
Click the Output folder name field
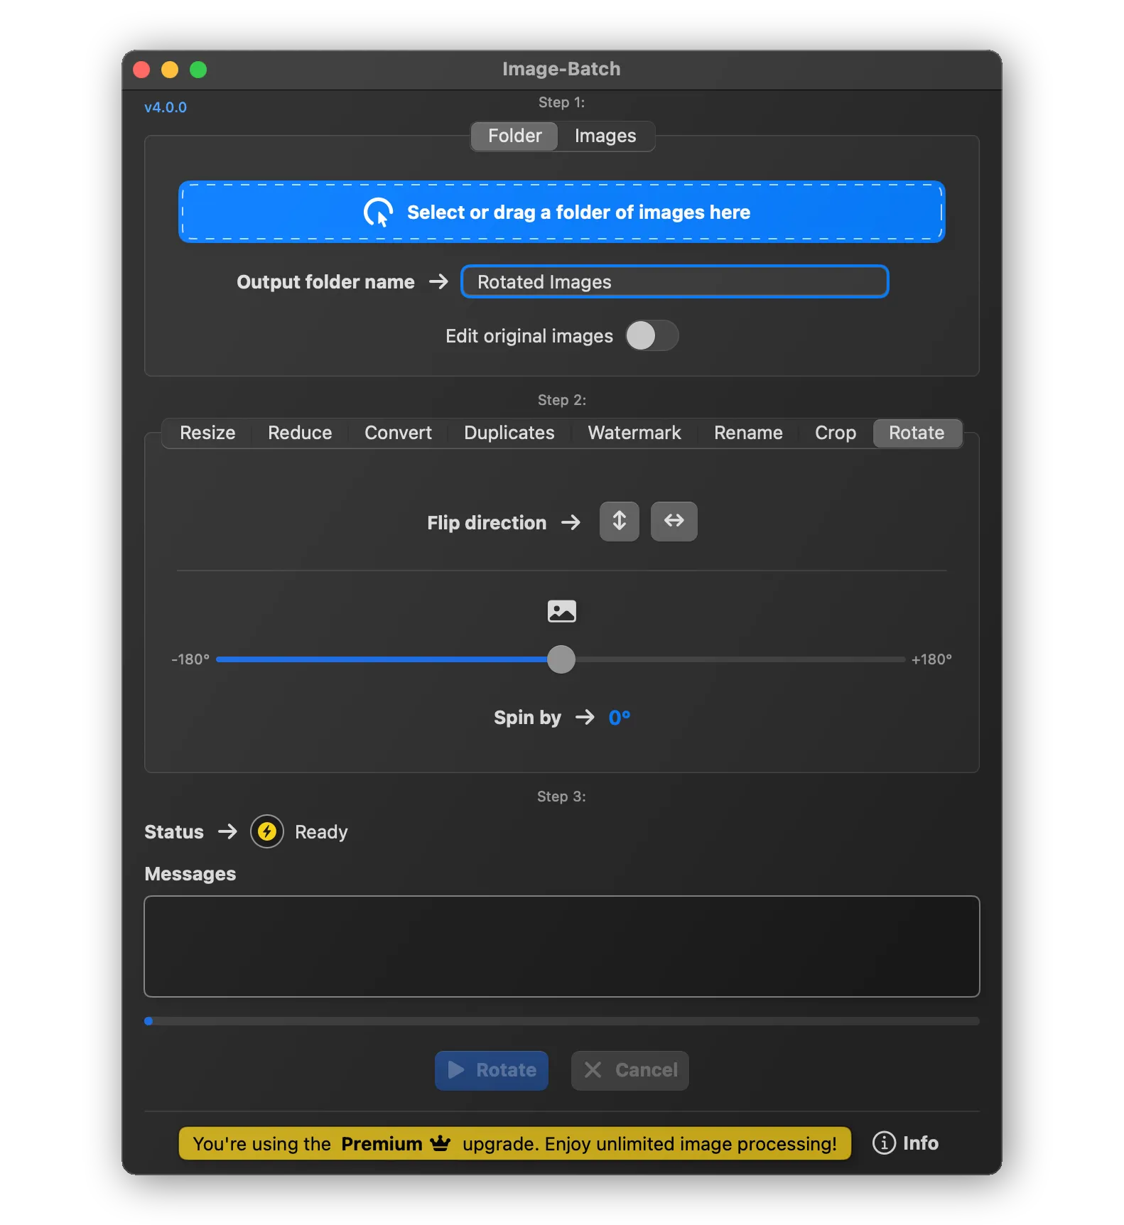[x=674, y=281]
